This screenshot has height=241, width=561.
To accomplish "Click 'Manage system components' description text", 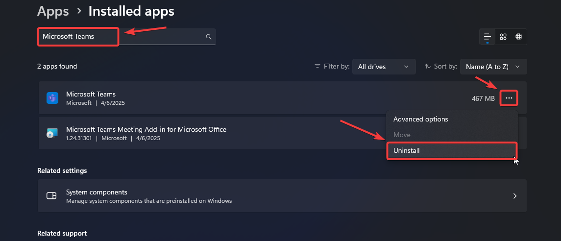I will (x=149, y=201).
